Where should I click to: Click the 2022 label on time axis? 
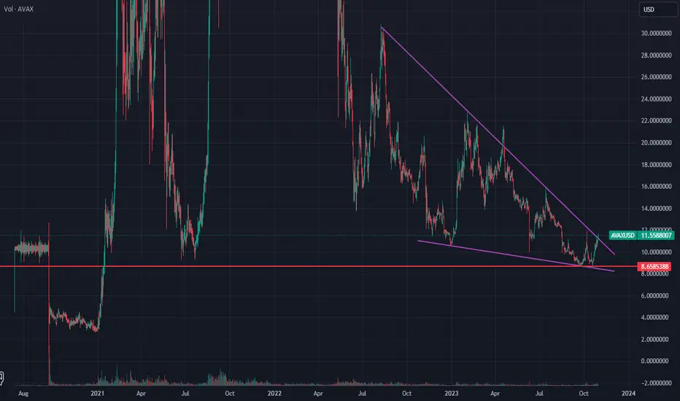[x=274, y=394]
